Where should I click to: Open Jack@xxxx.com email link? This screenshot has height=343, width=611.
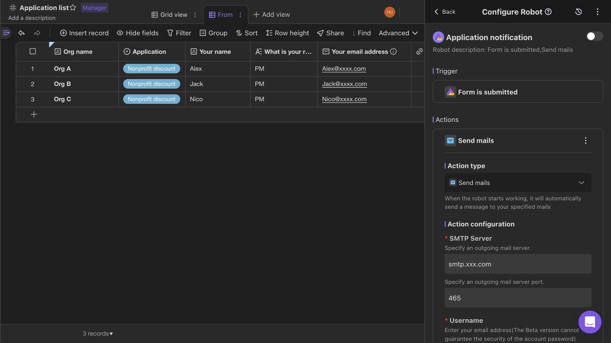click(x=345, y=84)
